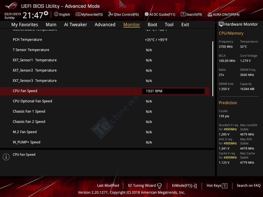Click the 139 pts cooler score
This screenshot has height=197, width=263.
pos(224,116)
